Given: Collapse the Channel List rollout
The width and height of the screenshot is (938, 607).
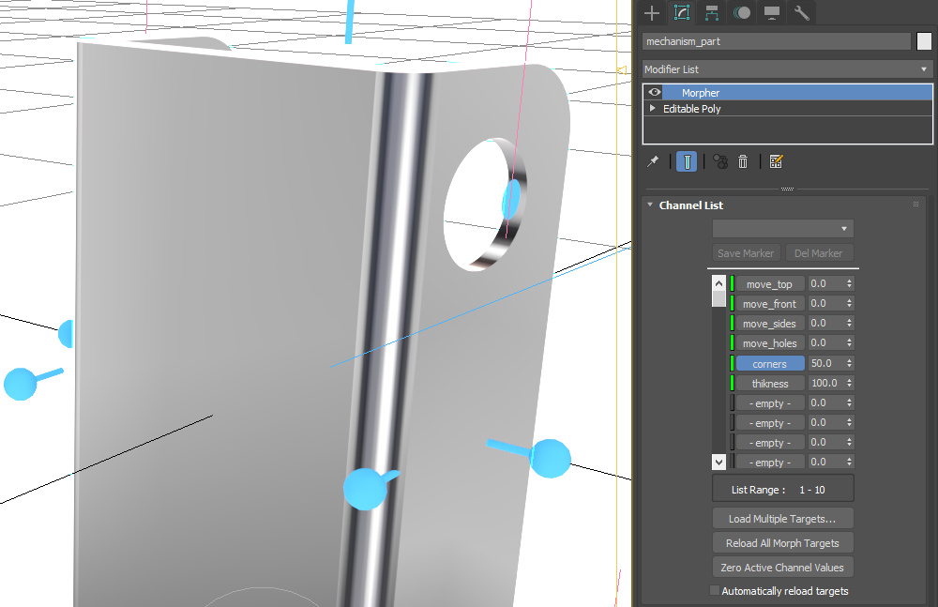Looking at the screenshot, I should [650, 205].
